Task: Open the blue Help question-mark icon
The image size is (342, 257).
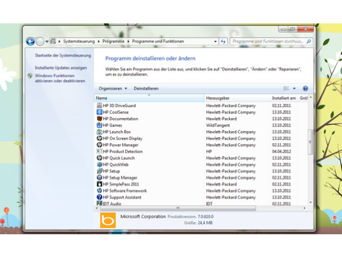Action: 305,89
